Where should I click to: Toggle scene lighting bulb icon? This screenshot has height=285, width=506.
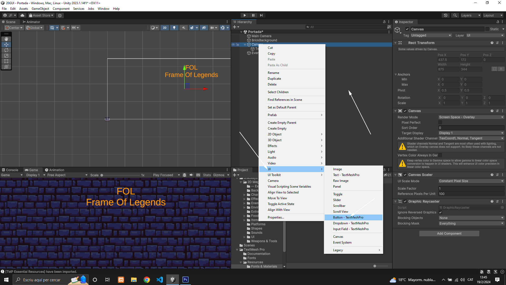tap(174, 28)
